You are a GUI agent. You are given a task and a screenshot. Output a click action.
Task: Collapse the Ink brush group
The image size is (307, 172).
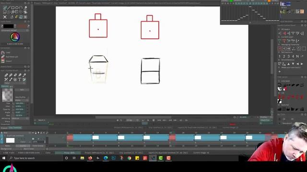pyautogui.click(x=279, y=93)
